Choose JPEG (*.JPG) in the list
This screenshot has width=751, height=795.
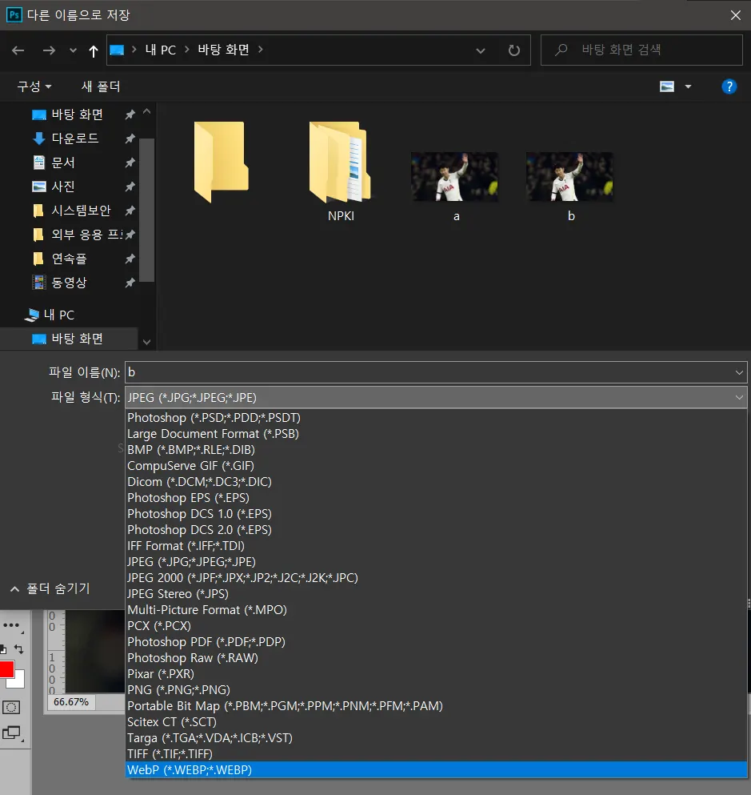click(436, 562)
